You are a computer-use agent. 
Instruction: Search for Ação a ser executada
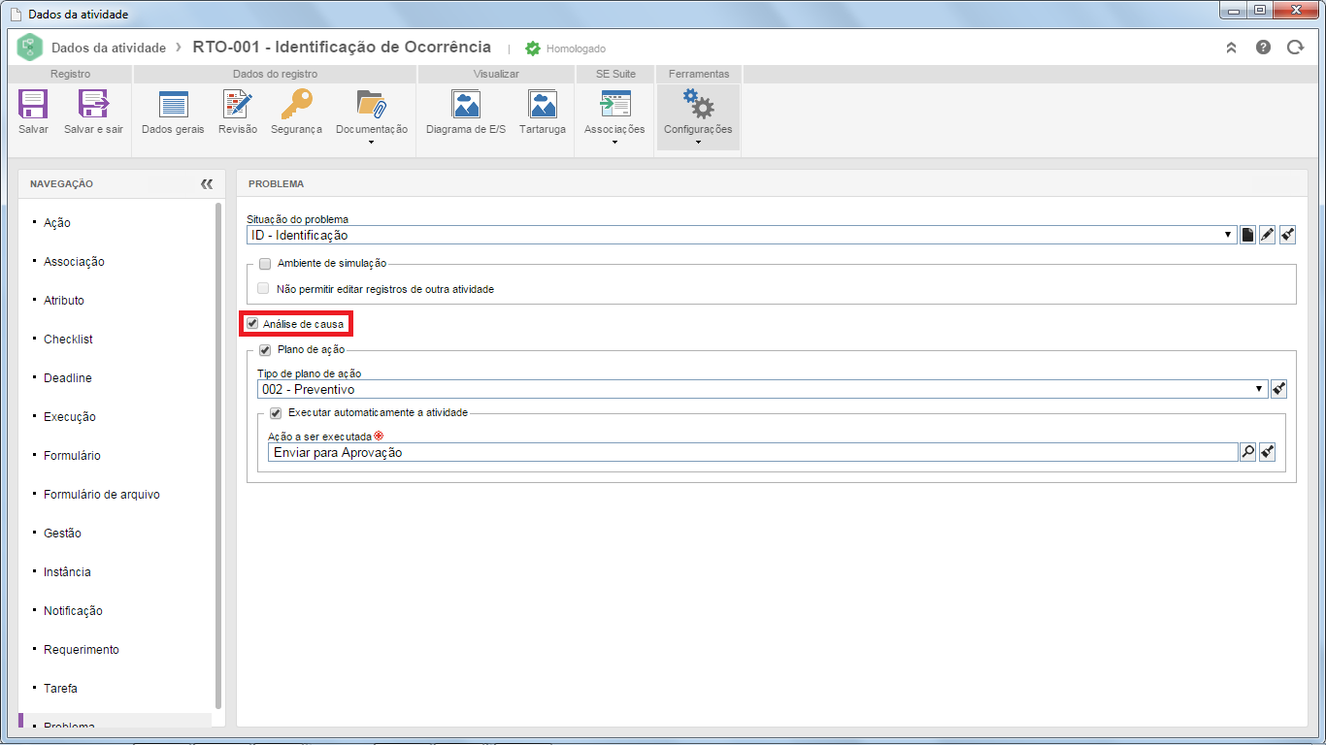[x=1248, y=452]
